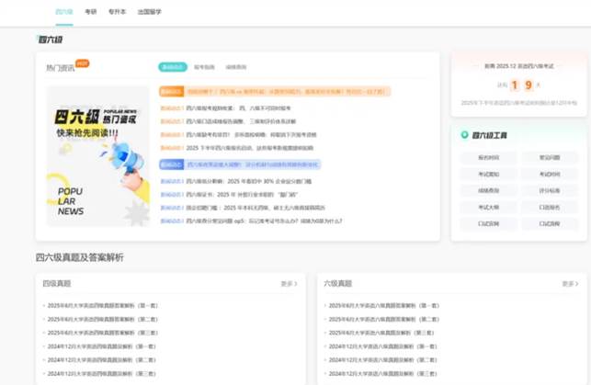
Task: Click the 四六级热门资讯 banner image
Action: 98,155
